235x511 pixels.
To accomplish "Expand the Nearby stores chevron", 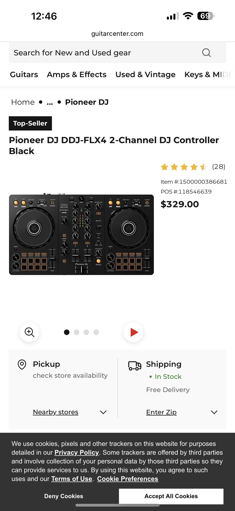I will [103, 412].
